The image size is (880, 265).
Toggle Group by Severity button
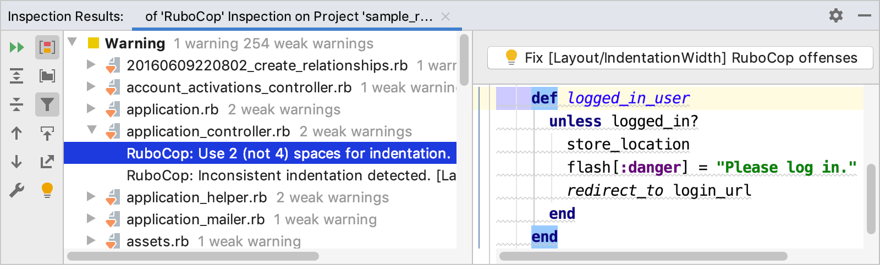click(47, 47)
